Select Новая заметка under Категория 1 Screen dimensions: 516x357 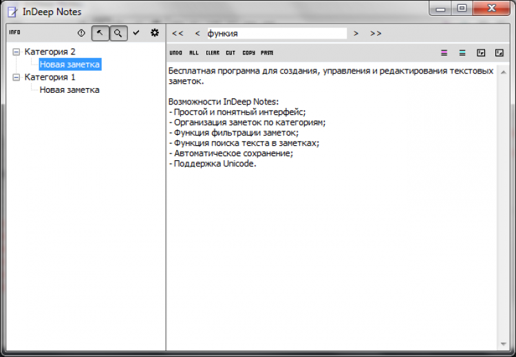click(x=69, y=90)
